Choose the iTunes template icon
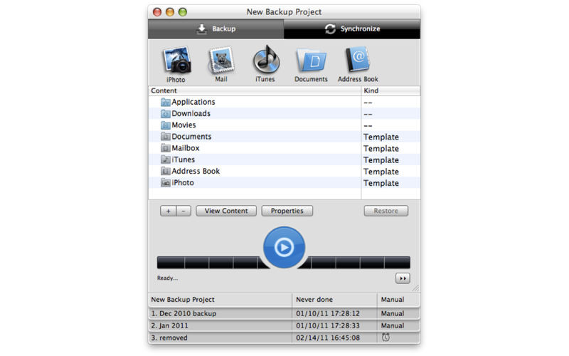 tap(265, 61)
